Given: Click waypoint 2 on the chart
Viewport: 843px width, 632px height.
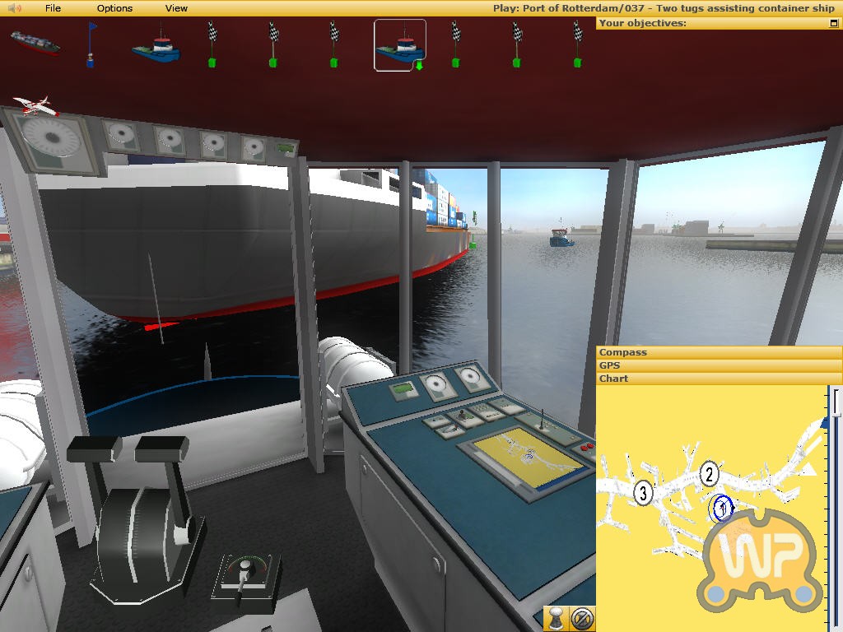Looking at the screenshot, I should 709,474.
